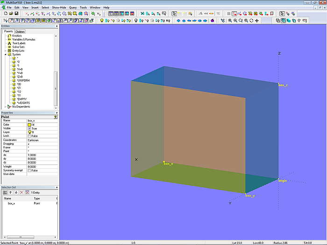
Task: Click the New file icon
Action: pyautogui.click(x=5, y=14)
